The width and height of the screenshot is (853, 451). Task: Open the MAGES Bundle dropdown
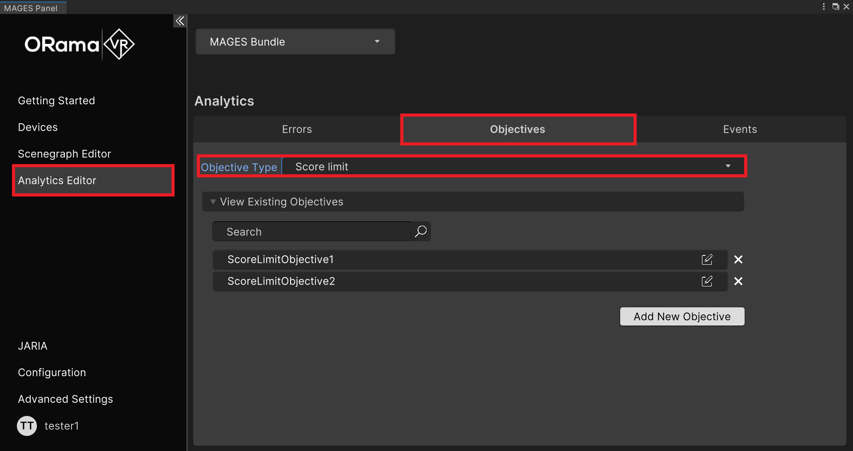(295, 42)
